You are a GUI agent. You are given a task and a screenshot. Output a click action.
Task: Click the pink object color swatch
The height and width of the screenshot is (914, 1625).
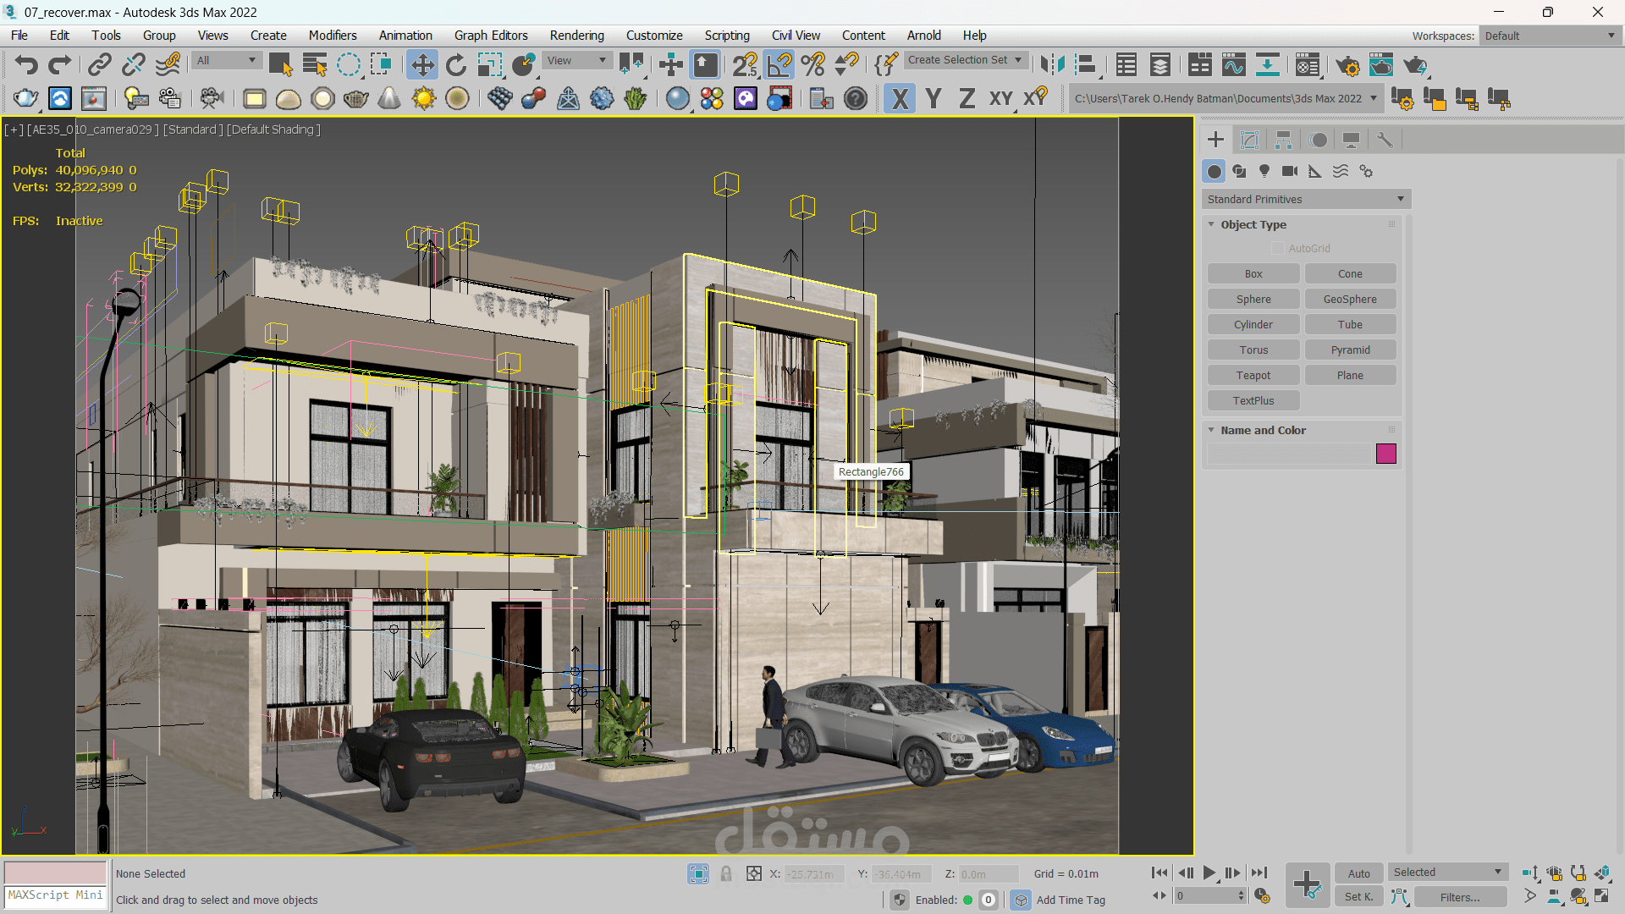[1385, 454]
